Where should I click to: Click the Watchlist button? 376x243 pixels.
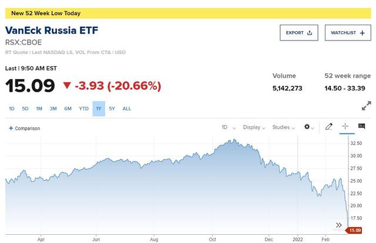[347, 33]
